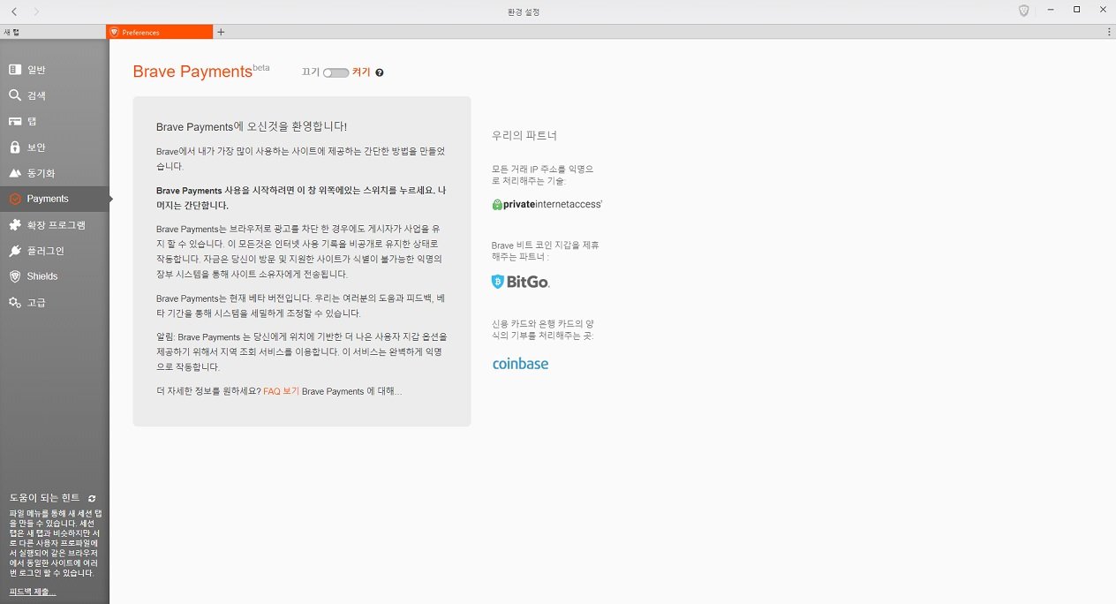Open the browser menu via vertical dots
The image size is (1116, 604).
click(x=1108, y=31)
